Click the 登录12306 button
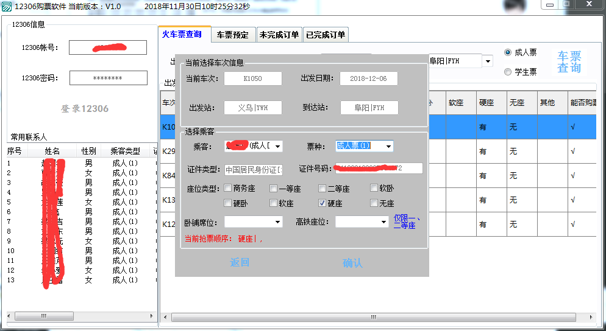The height and width of the screenshot is (331, 606). click(84, 109)
